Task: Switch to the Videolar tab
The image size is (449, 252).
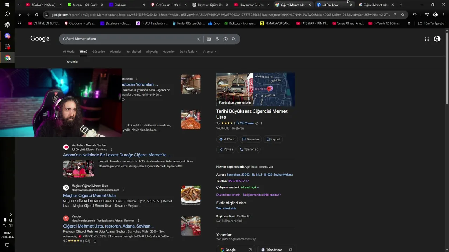Action: [x=116, y=52]
